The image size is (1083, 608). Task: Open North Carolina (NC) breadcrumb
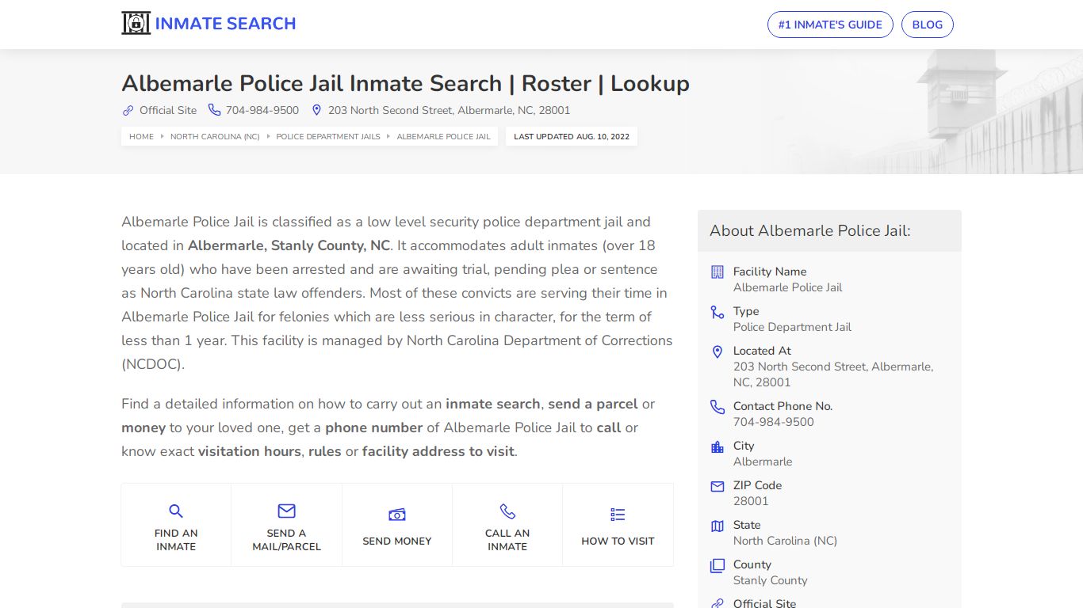(215, 136)
